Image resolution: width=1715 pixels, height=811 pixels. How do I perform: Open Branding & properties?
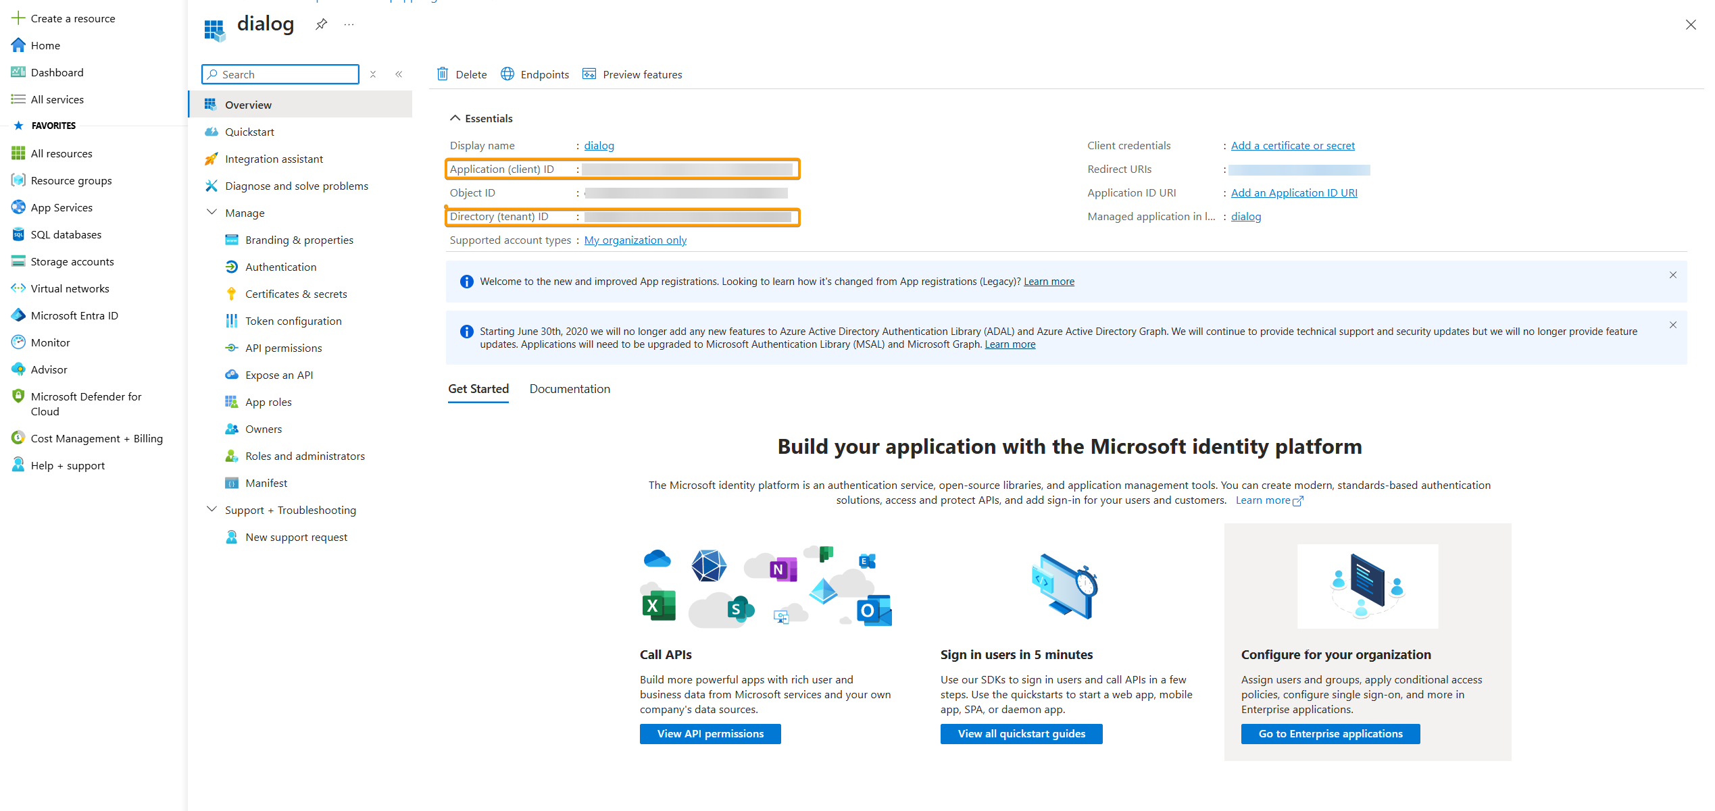[x=301, y=240]
